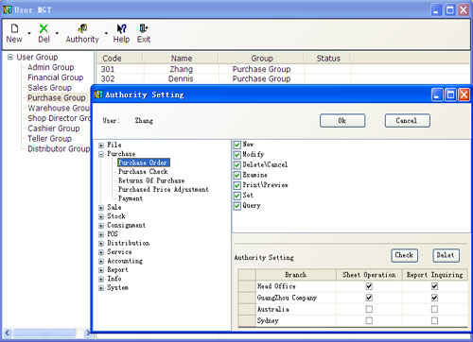Expand the System node
Viewport: 473px width, 342px height.
pyautogui.click(x=101, y=288)
